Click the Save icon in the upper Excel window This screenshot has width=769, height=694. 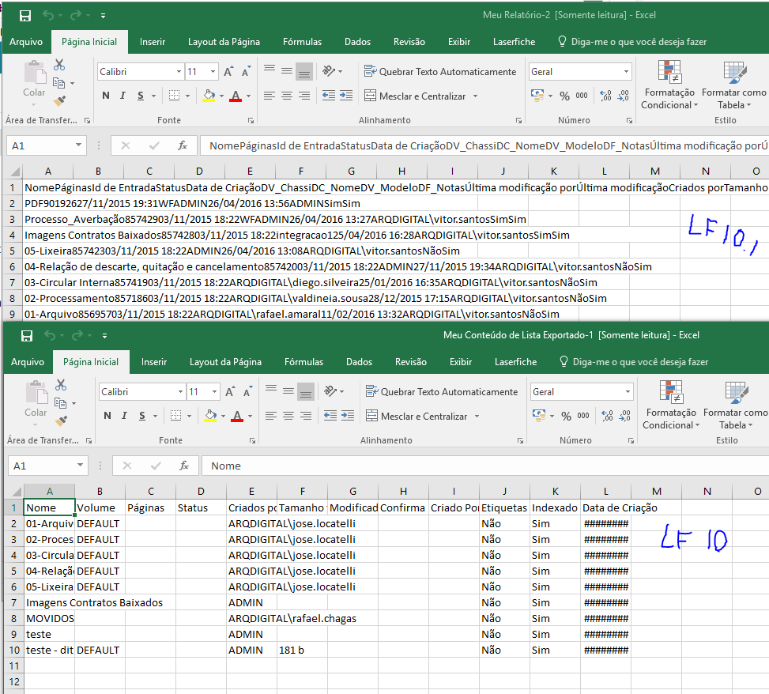[x=25, y=16]
